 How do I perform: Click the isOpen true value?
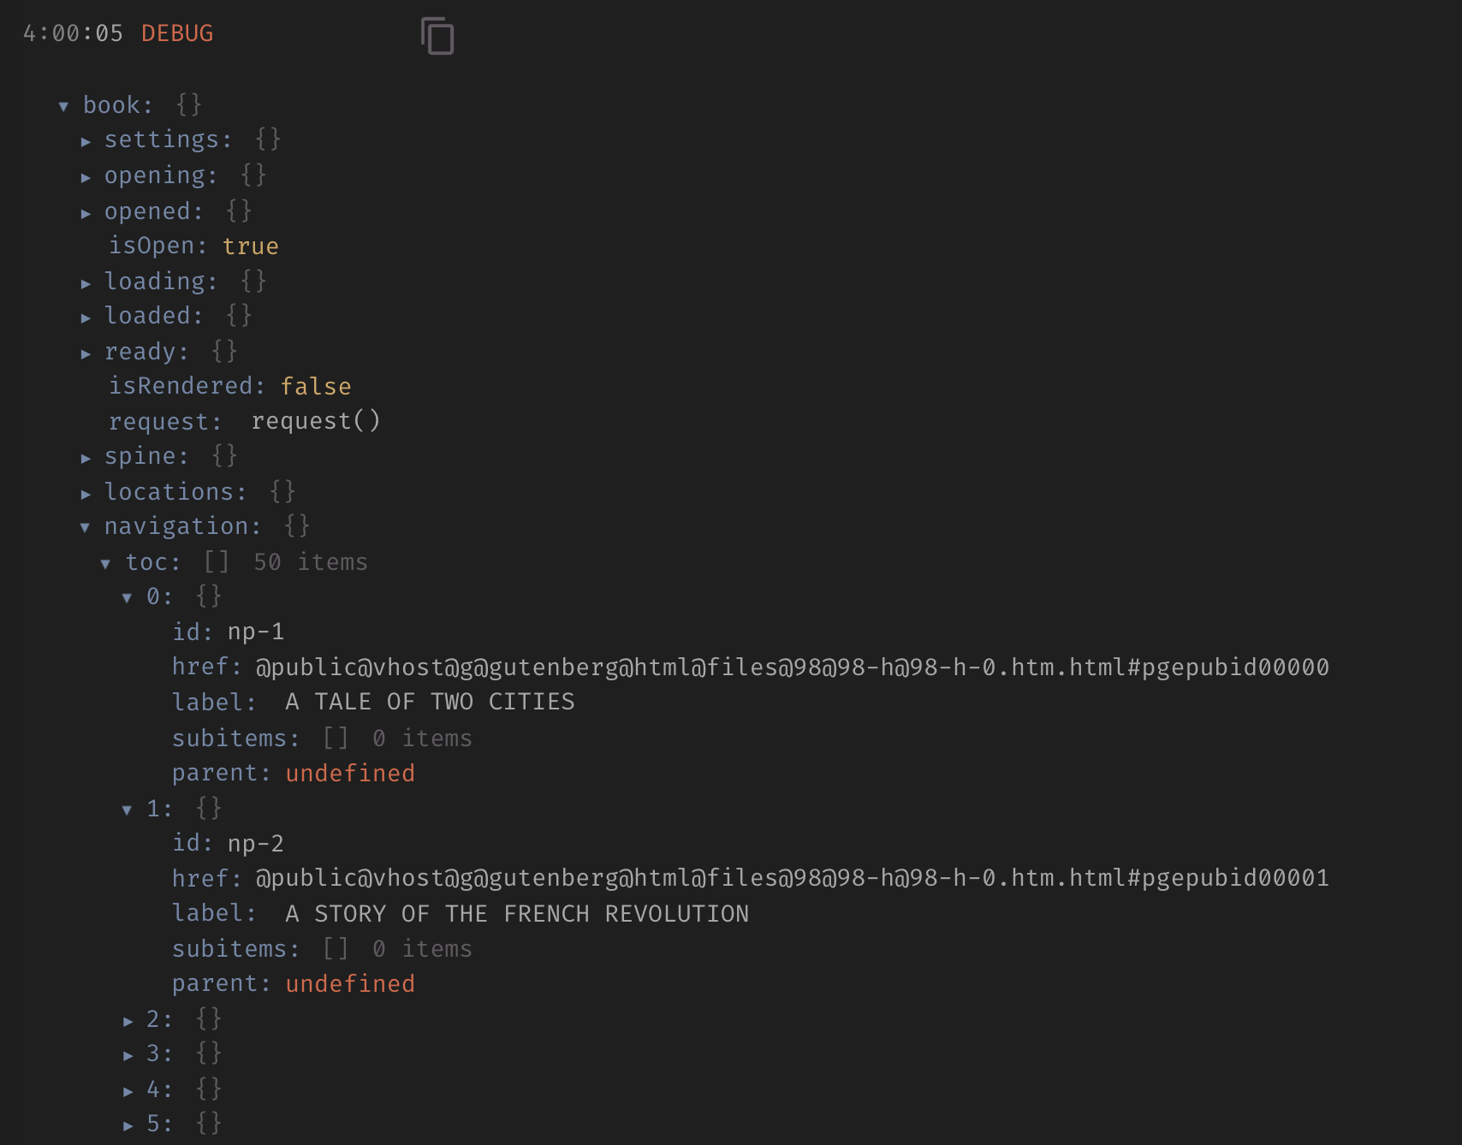[251, 246]
